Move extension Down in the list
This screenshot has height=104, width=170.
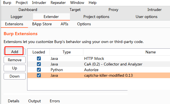[15, 76]
